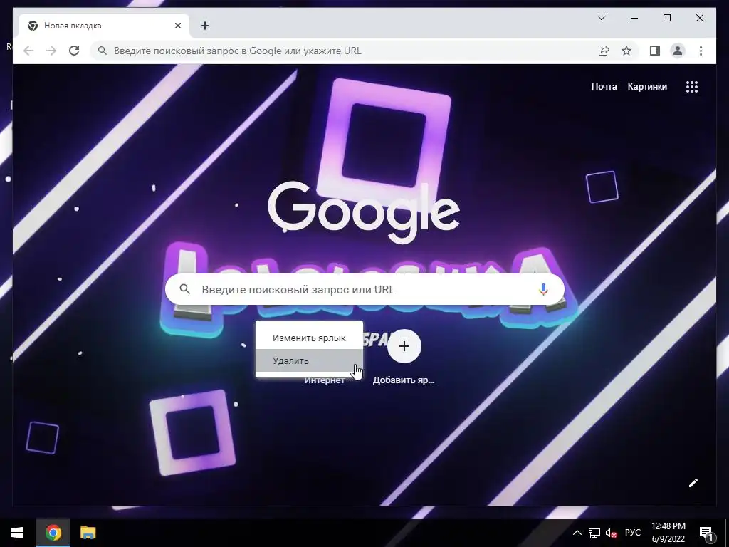Open the notification center icon

tap(707, 533)
